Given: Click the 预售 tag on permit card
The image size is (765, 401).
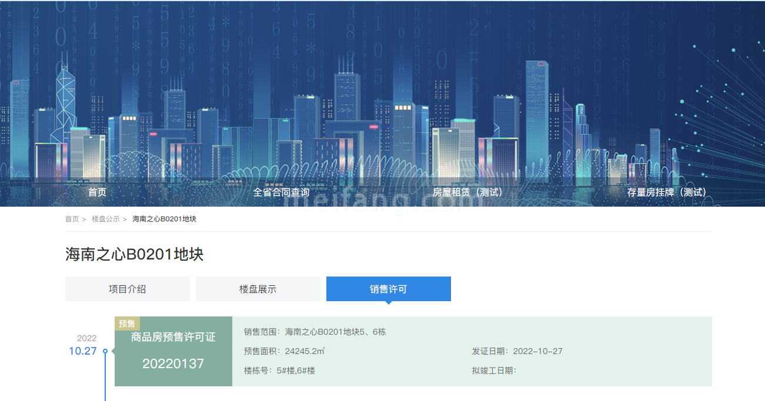Looking at the screenshot, I should 127,324.
